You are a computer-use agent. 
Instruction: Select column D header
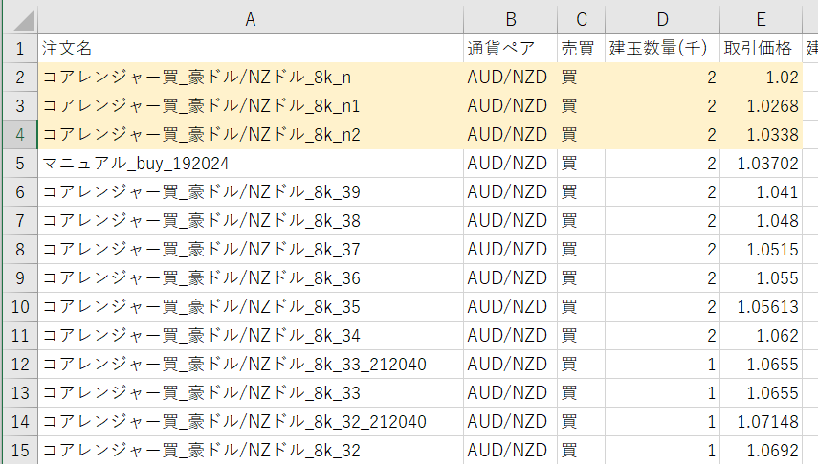pos(663,19)
